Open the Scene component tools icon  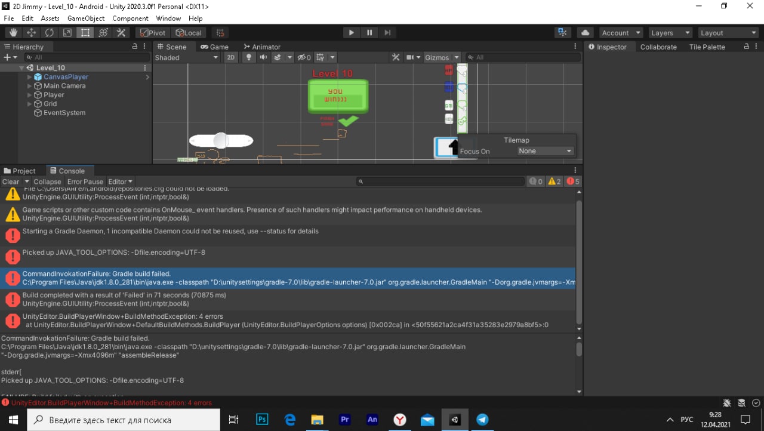[396, 57]
